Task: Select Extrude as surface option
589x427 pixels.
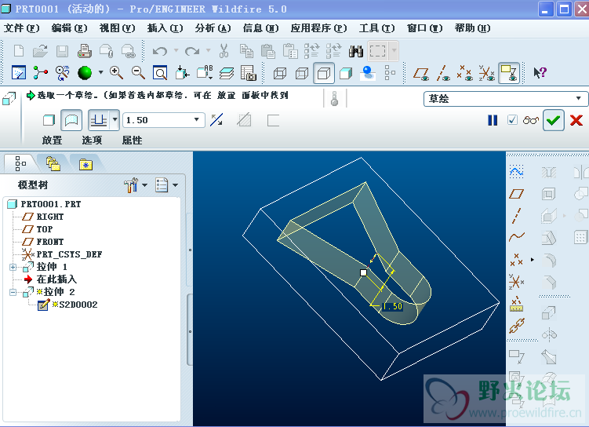Action: coord(71,120)
